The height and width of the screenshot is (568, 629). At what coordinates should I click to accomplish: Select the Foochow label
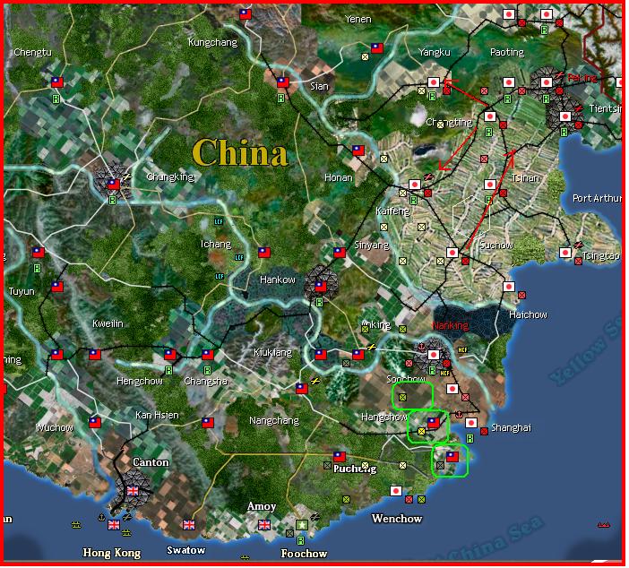tap(304, 554)
